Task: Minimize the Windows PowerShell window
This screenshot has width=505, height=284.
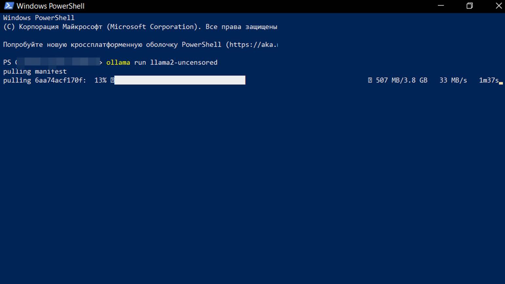Action: (x=441, y=6)
